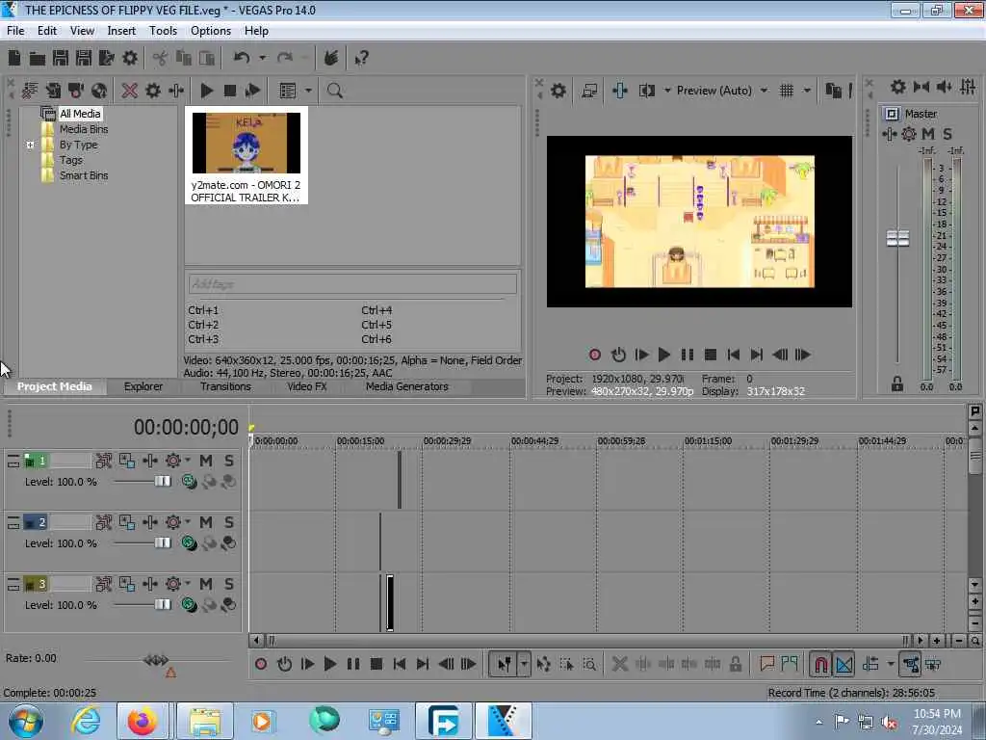Open the Views dropdown in Project Media
Image resolution: width=986 pixels, height=740 pixels.
[309, 91]
